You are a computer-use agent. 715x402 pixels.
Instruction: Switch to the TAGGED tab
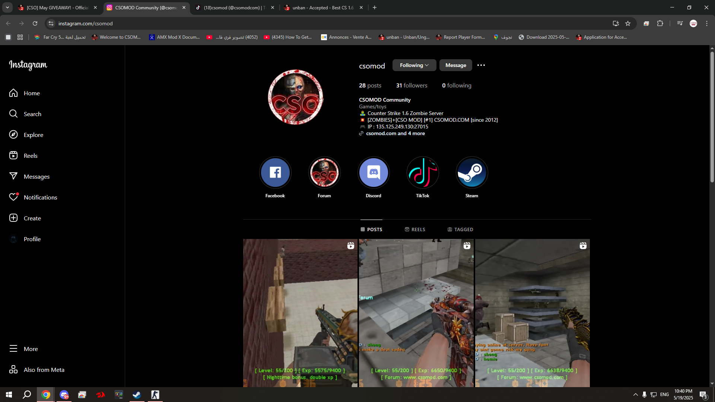click(460, 230)
